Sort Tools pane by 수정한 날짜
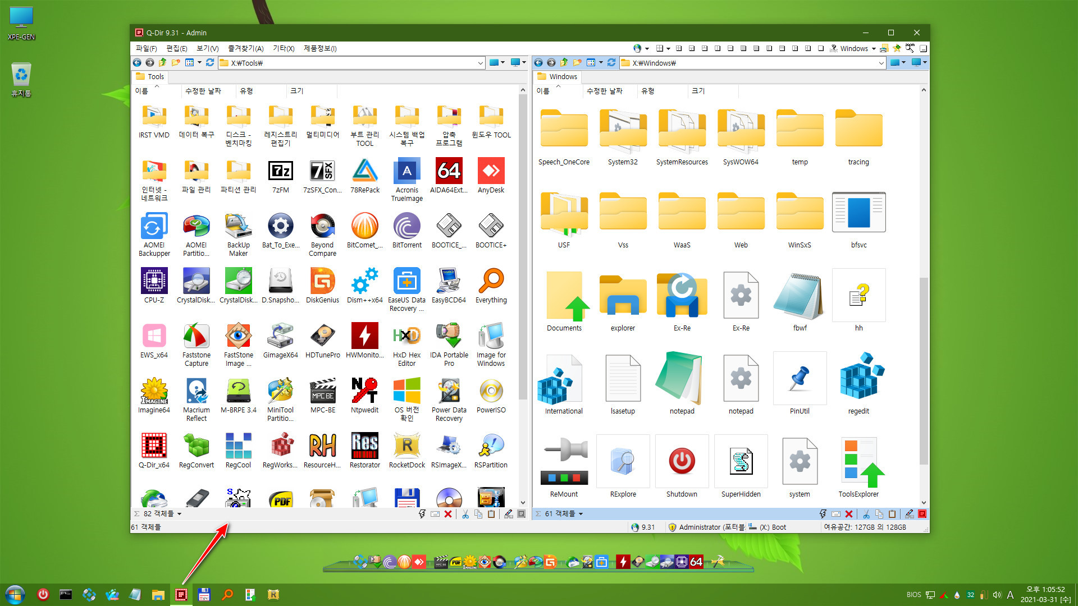This screenshot has width=1078, height=606. point(209,91)
